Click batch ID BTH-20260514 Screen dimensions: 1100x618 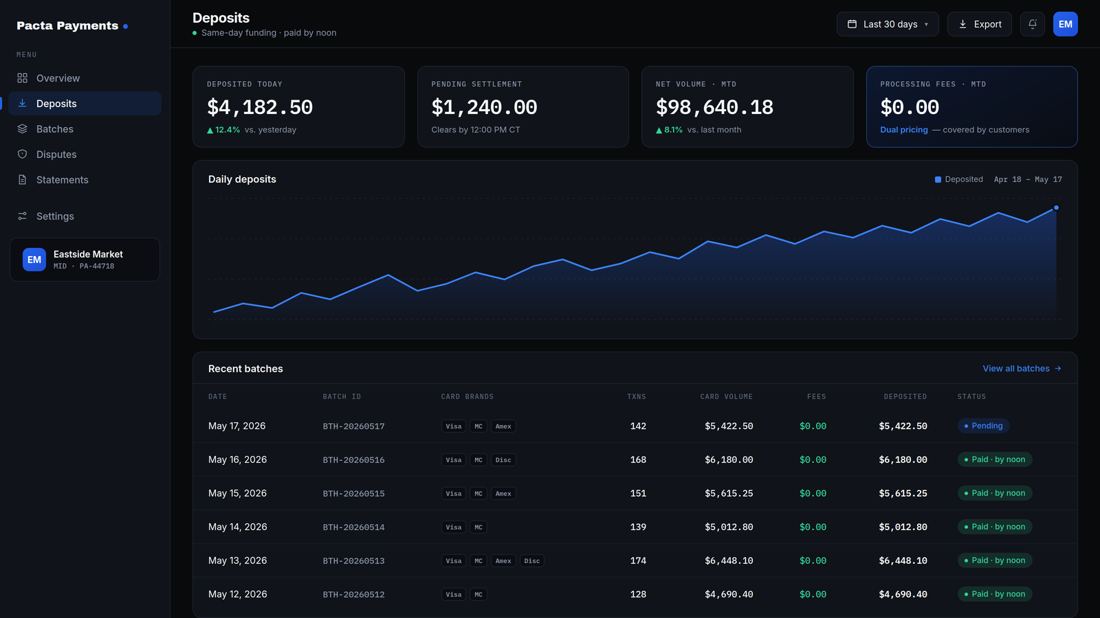point(354,527)
